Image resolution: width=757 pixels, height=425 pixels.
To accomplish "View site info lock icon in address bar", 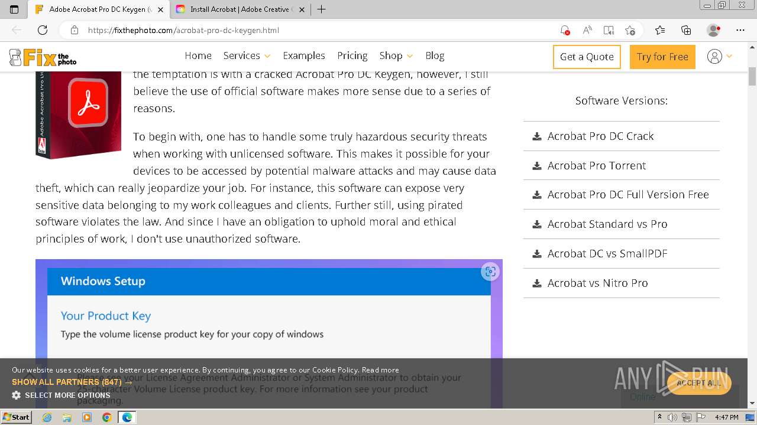I will [x=75, y=30].
